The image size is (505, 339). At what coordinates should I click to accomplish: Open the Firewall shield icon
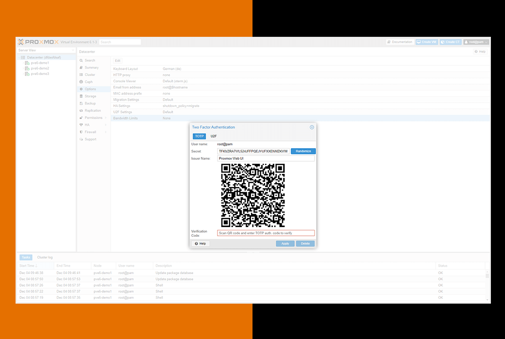coord(81,132)
